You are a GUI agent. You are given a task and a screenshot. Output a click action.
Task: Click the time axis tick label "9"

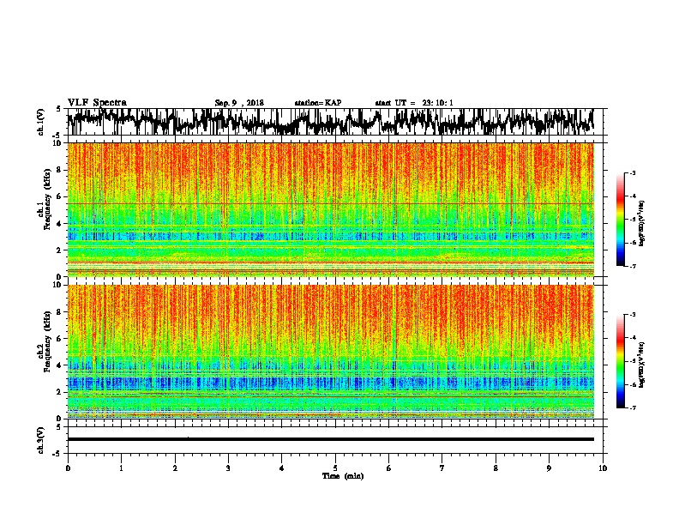pyautogui.click(x=549, y=468)
